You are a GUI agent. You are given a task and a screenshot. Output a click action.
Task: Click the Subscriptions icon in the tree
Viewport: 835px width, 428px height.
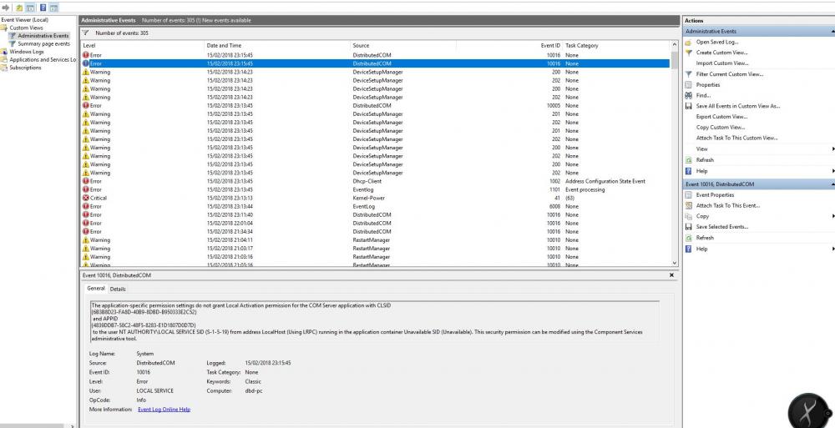pyautogui.click(x=5, y=68)
